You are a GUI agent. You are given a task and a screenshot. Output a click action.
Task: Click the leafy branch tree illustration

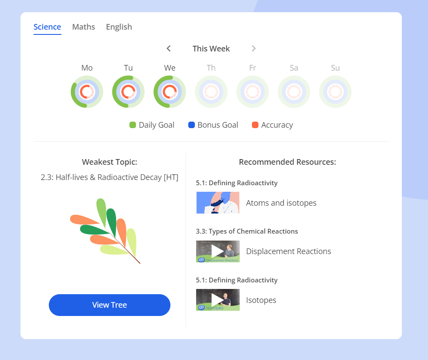105,231
